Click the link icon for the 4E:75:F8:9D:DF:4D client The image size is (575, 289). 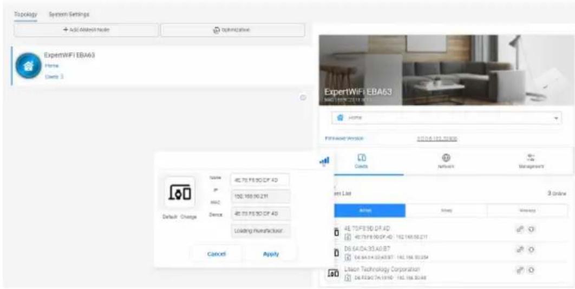(520, 228)
